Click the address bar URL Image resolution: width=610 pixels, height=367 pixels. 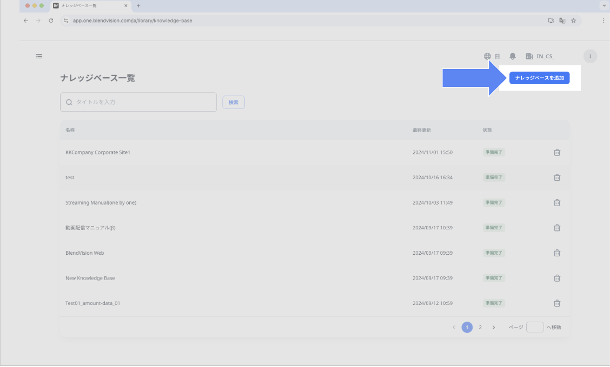tap(132, 21)
